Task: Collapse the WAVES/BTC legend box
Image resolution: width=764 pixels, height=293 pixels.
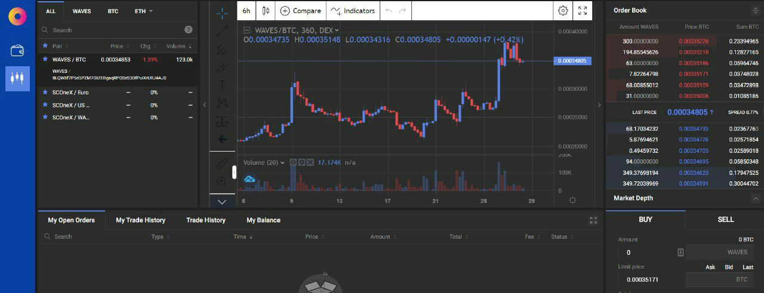Action: (247, 30)
